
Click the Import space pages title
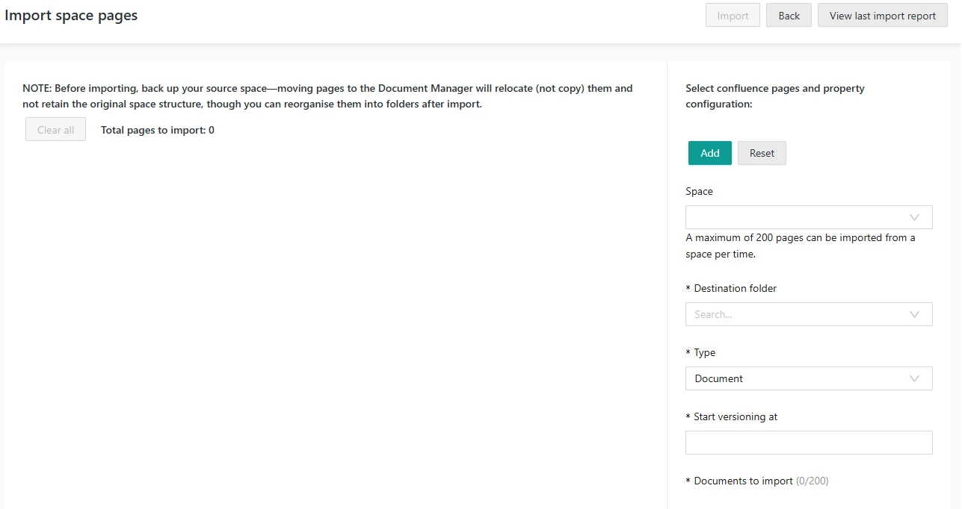pyautogui.click(x=71, y=15)
